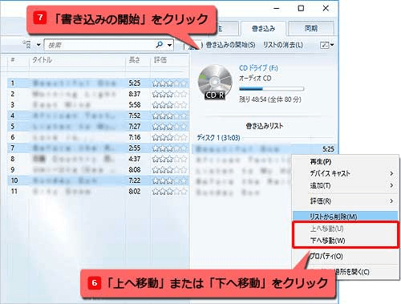Sort by the 長さ column header
Image resolution: width=401 pixels, height=304 pixels.
click(134, 60)
